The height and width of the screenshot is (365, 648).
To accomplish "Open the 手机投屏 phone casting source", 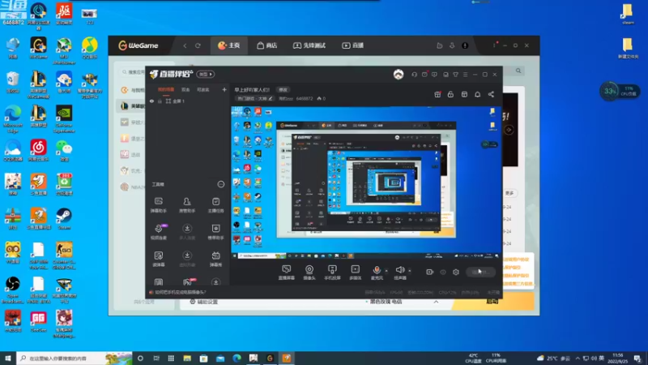I will tap(332, 273).
